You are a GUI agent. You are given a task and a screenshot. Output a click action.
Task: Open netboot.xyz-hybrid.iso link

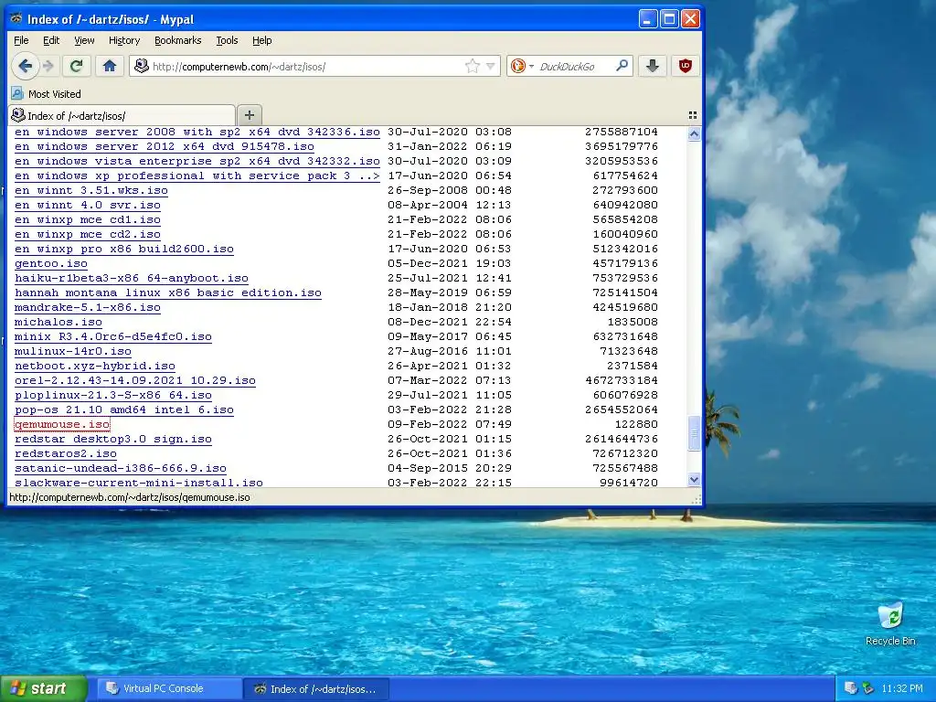(95, 366)
